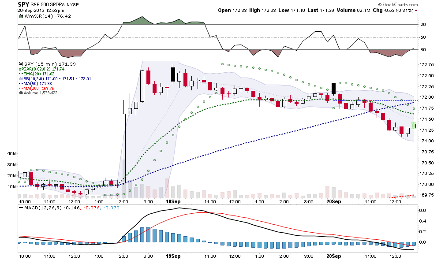The height and width of the screenshot is (260, 441).
Task: Click the 19Sep date marker on MACD axis
Action: [173, 256]
